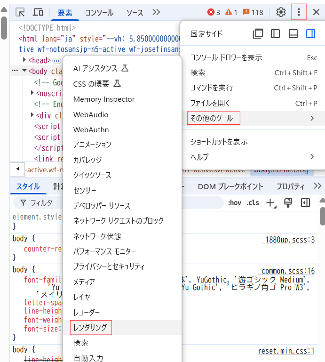Open Memory Inspector tool
The height and width of the screenshot is (362, 325).
[122, 99]
